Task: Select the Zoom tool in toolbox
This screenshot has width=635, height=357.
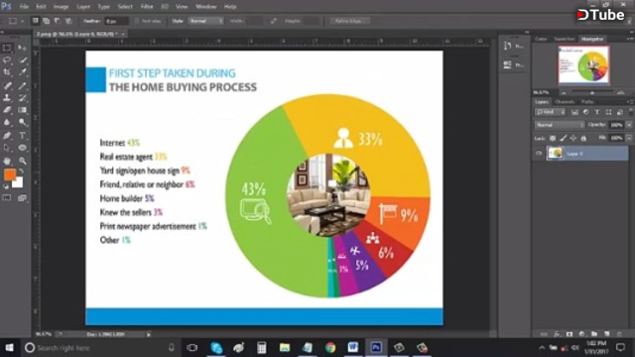Action: (22, 161)
